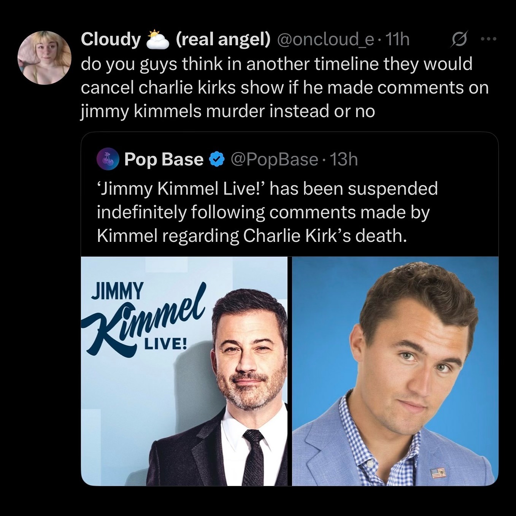Open the quoted post text about suspension
Screen dimensions: 516x516
point(267,212)
